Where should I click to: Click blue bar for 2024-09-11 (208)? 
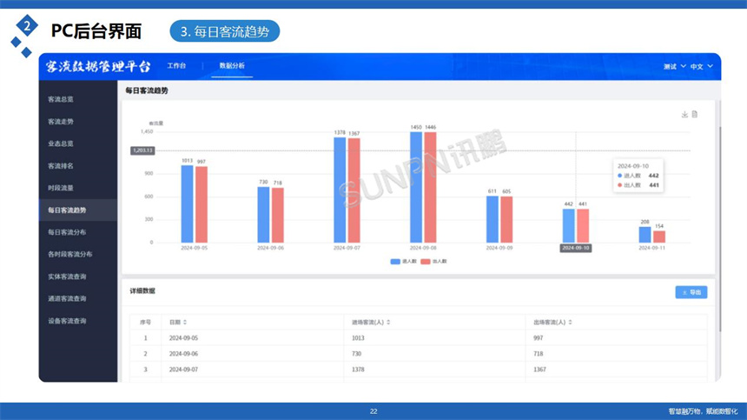click(x=645, y=235)
